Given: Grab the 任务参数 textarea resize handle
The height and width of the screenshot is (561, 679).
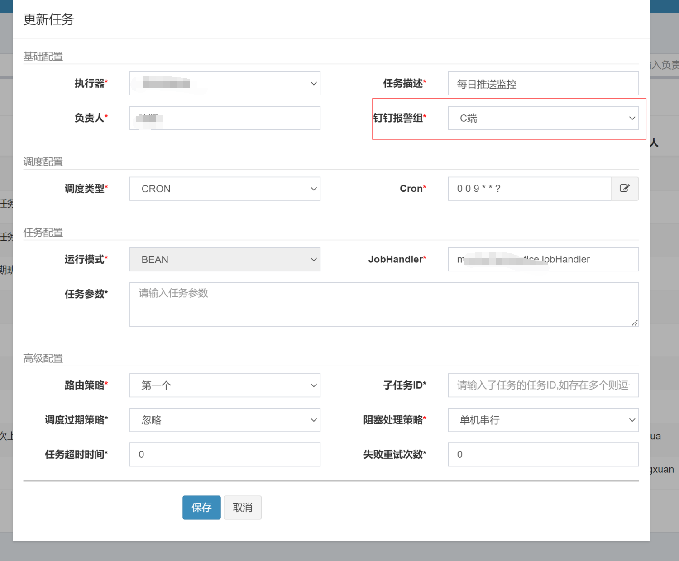Looking at the screenshot, I should tap(635, 323).
